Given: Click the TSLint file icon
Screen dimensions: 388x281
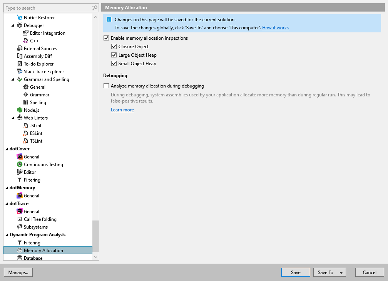Looking at the screenshot, I should click(x=26, y=141).
